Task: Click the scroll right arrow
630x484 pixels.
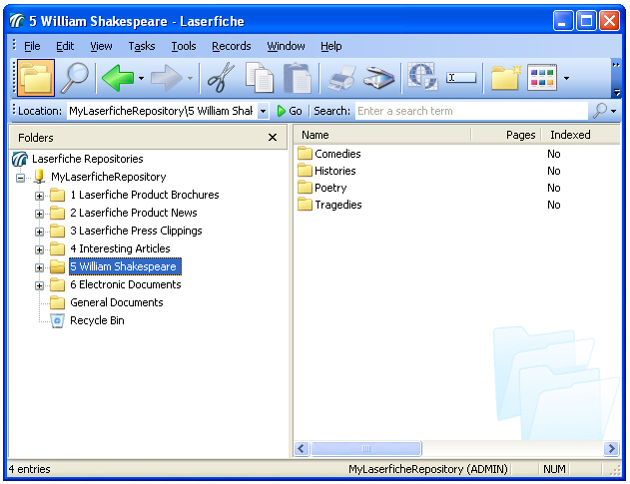Action: pyautogui.click(x=611, y=449)
